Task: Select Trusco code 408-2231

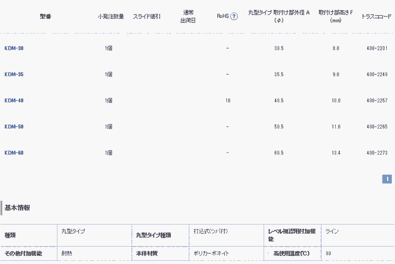Action: pyautogui.click(x=377, y=48)
